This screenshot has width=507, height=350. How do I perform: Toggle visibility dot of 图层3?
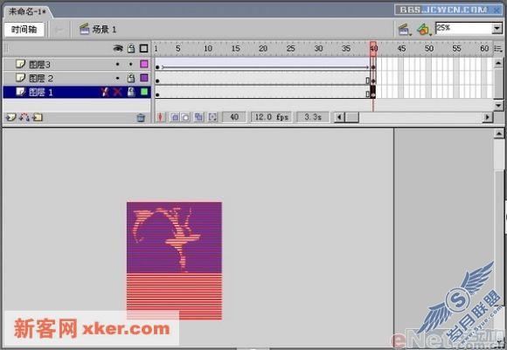[117, 65]
